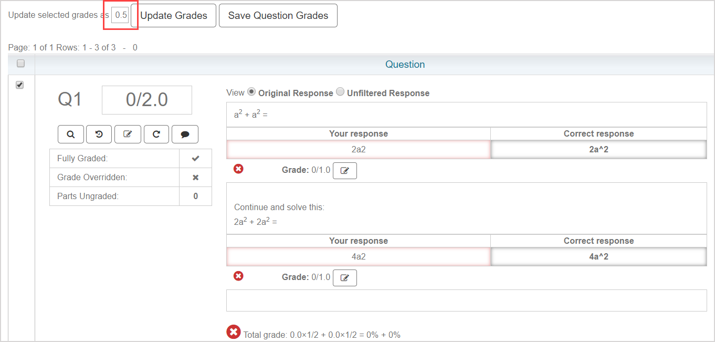Click the Save Question Grades button
The height and width of the screenshot is (342, 715).
278,16
